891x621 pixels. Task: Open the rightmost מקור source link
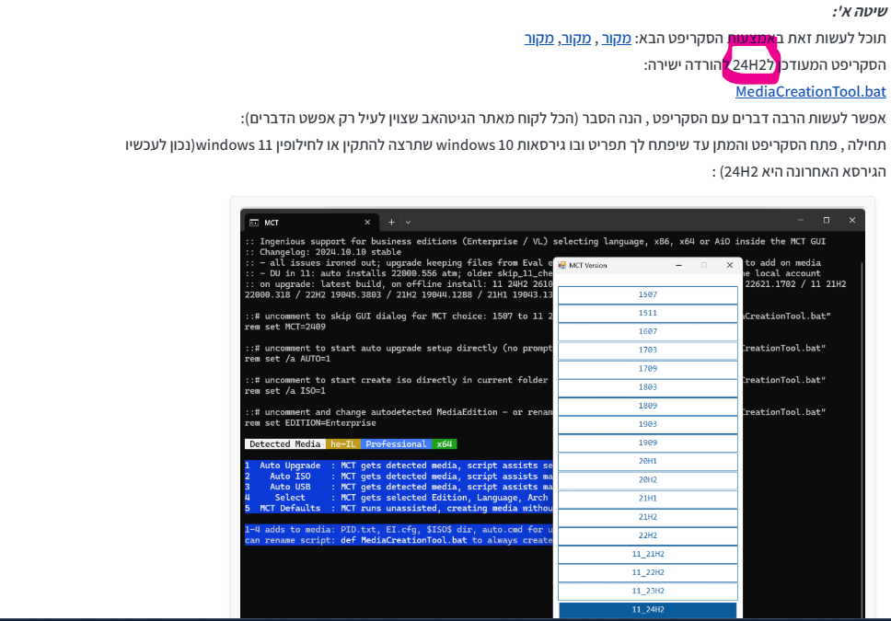[617, 39]
